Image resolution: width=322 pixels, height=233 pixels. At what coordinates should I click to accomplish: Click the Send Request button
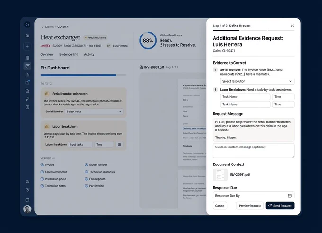(x=280, y=206)
